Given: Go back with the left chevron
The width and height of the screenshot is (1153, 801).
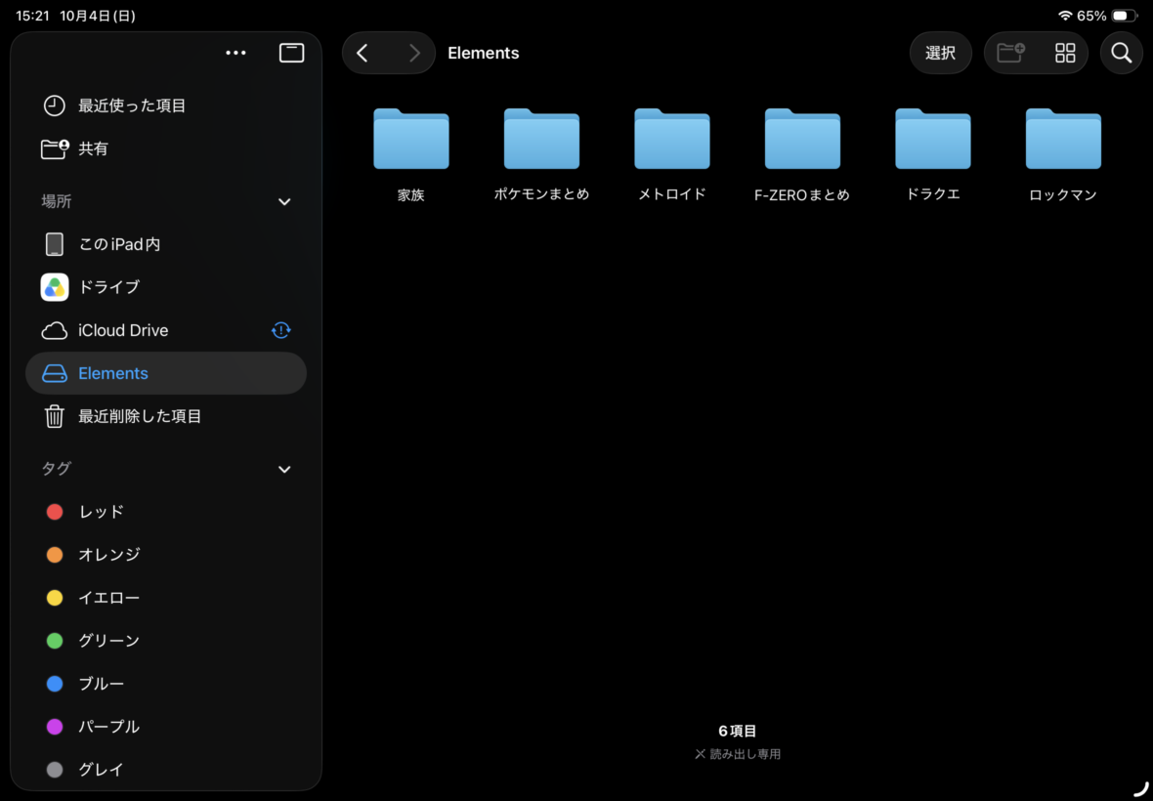Looking at the screenshot, I should click(x=363, y=53).
